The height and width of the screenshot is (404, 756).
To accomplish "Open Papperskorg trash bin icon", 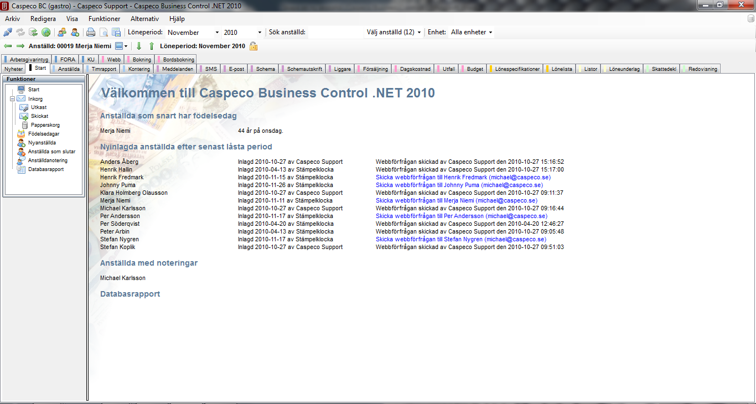I will click(25, 125).
